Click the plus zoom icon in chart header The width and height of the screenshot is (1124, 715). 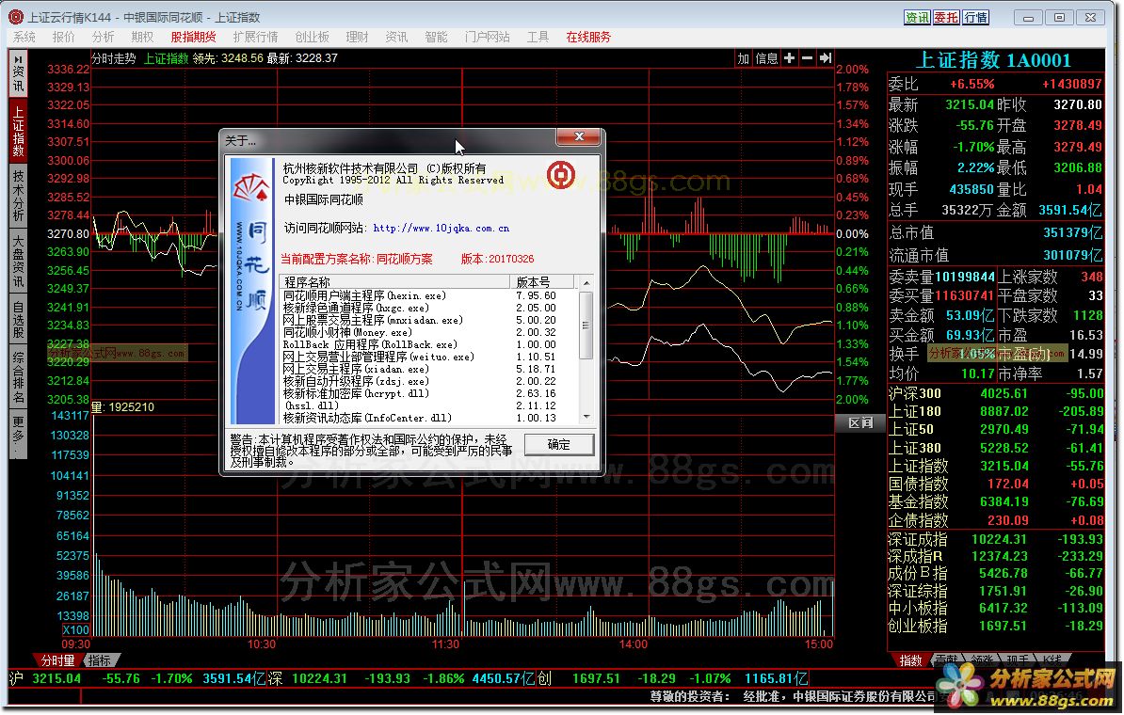coord(789,58)
